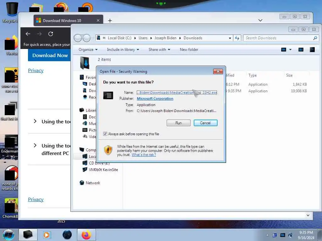Open the What's the risk link

point(144,155)
